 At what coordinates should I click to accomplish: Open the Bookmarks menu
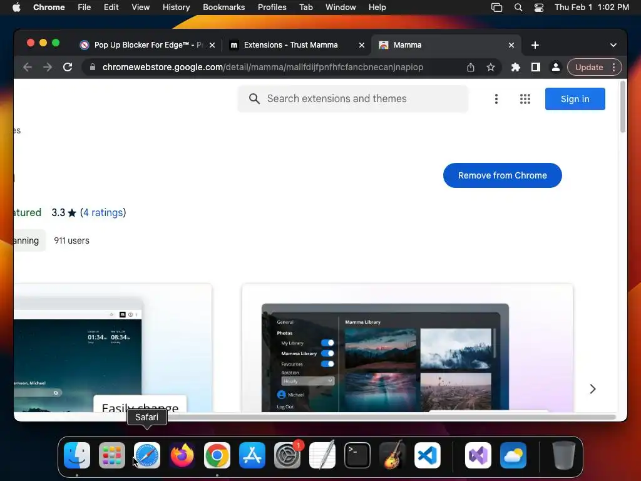coord(223,8)
